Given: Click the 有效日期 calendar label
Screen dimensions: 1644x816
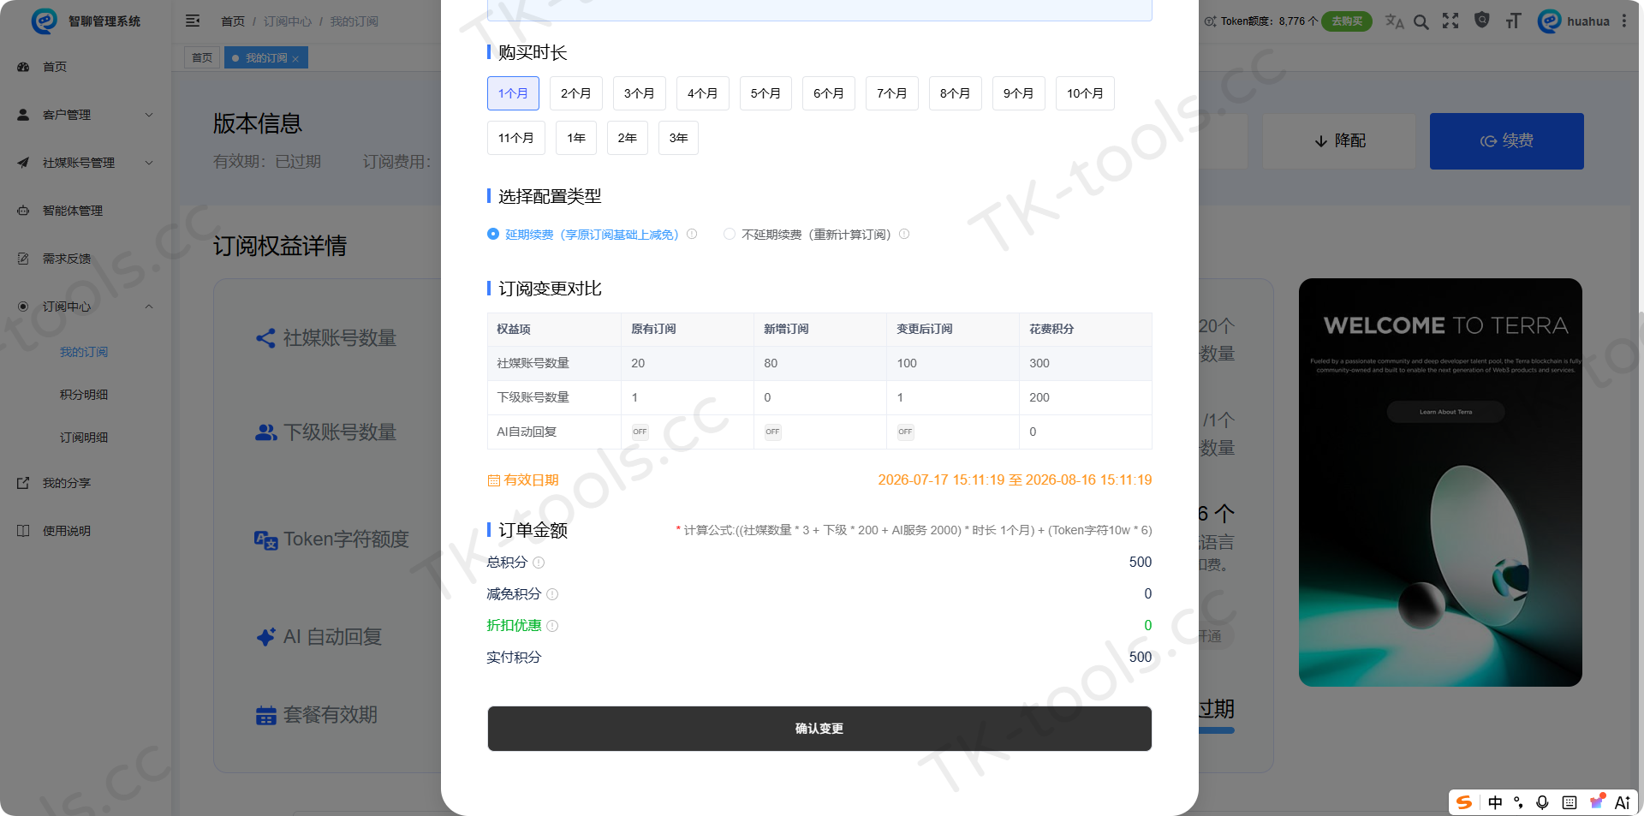Looking at the screenshot, I should pos(523,480).
